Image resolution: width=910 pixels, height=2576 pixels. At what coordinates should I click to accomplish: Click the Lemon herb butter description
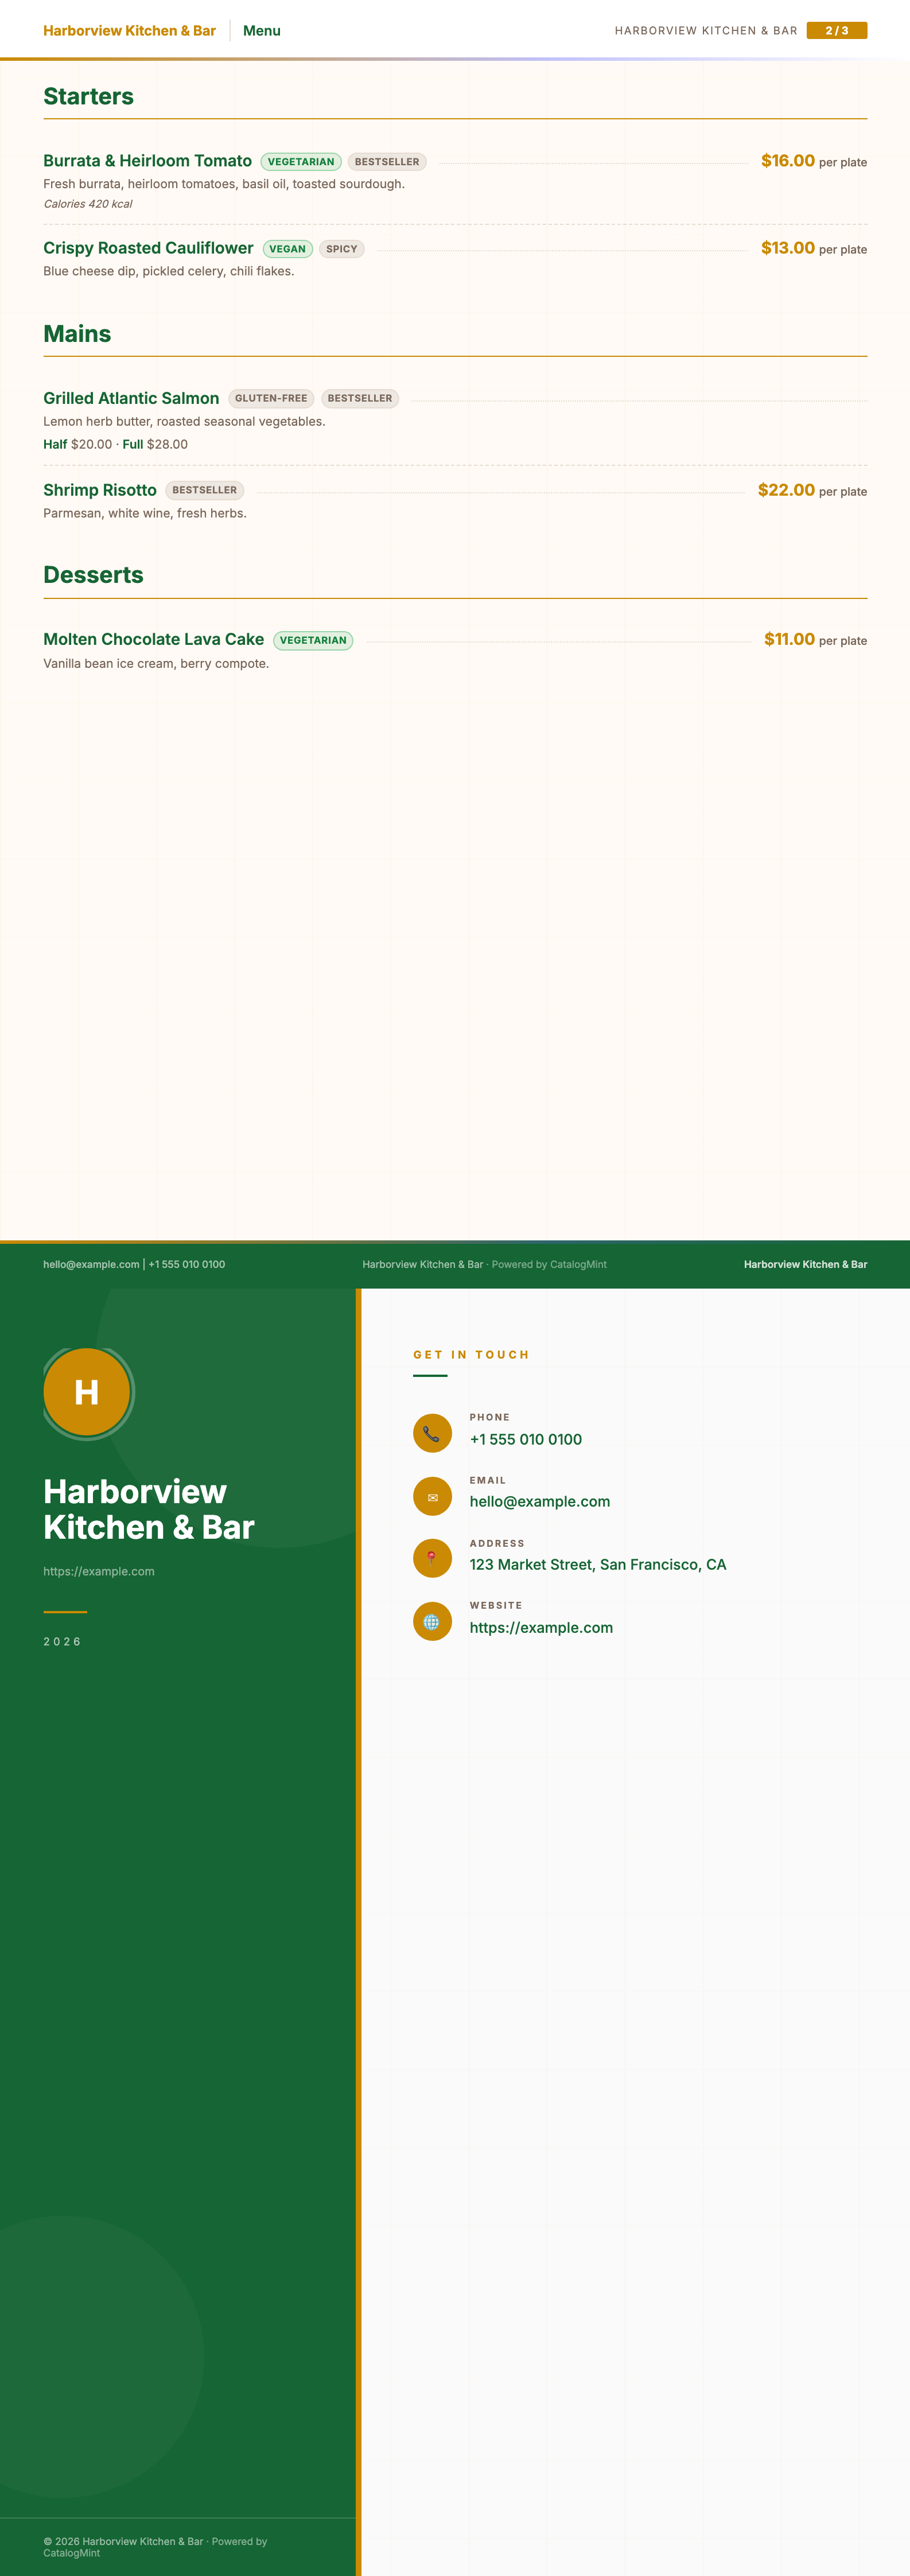[184, 421]
